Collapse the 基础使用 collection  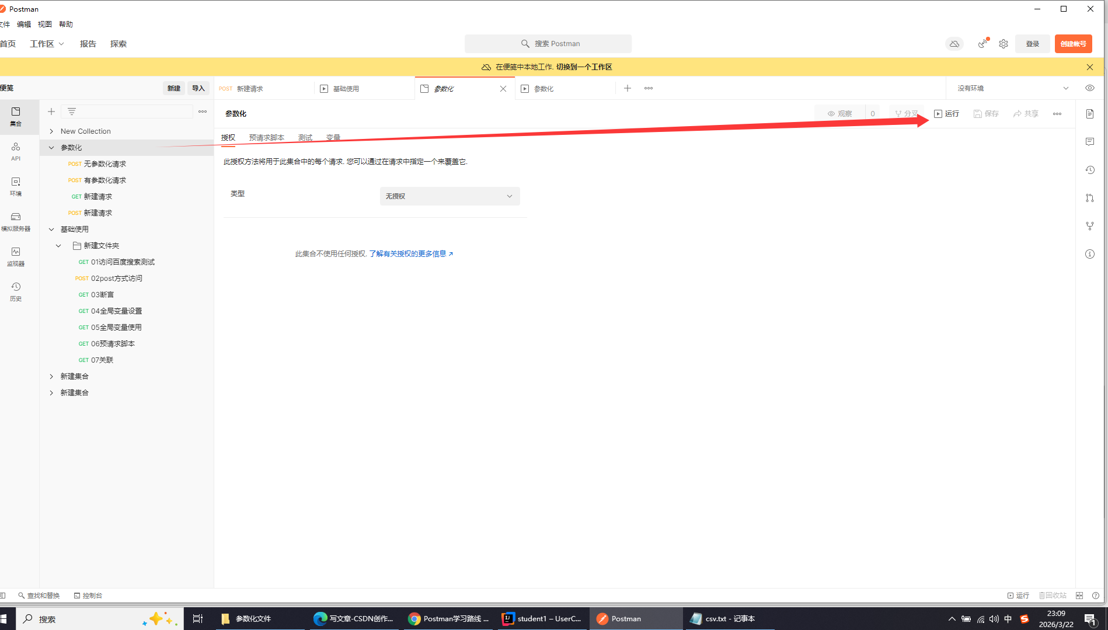point(51,229)
